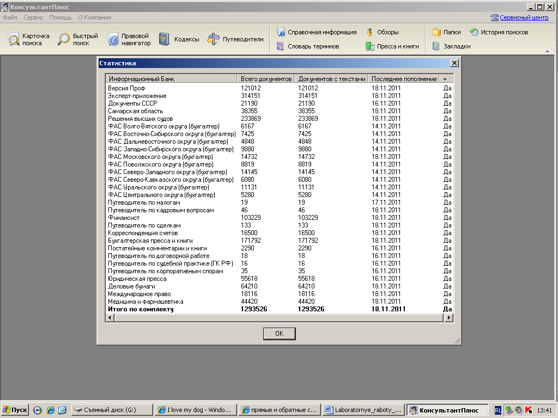The height and width of the screenshot is (418, 558).
Task: Open Обзоры icon
Action: click(369, 32)
